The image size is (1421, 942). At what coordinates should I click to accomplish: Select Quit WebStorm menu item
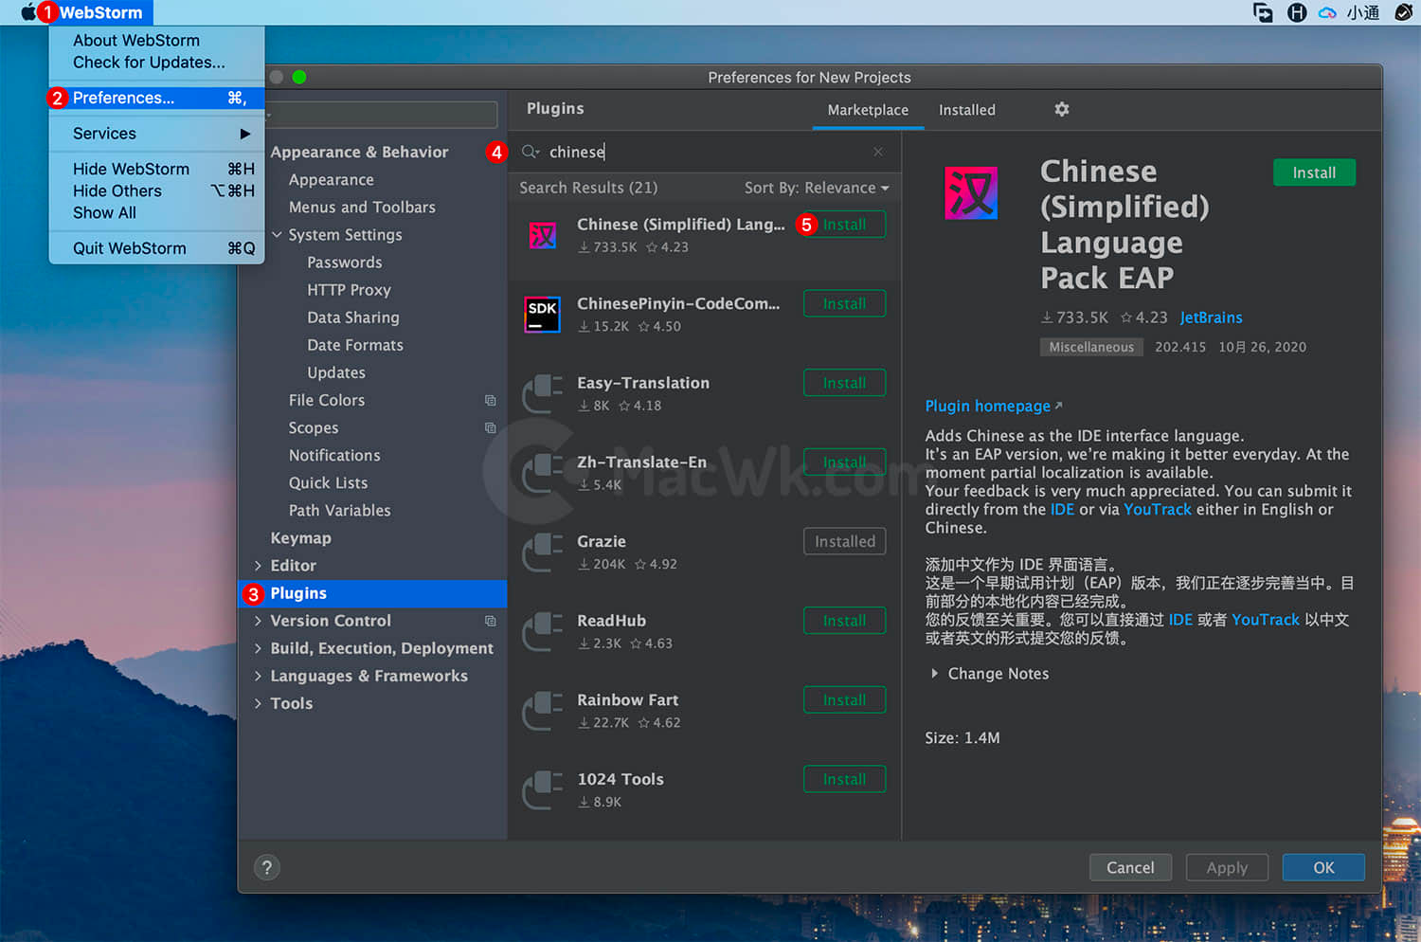point(156,248)
